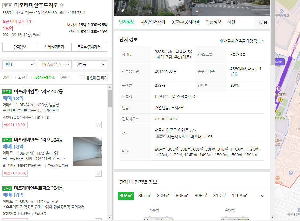The height and width of the screenshot is (221, 300).
Task: Switch to the 학군정보 tab
Action: (x=214, y=22)
